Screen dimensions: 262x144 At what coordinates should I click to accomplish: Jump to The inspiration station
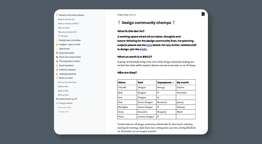pyautogui.click(x=68, y=61)
